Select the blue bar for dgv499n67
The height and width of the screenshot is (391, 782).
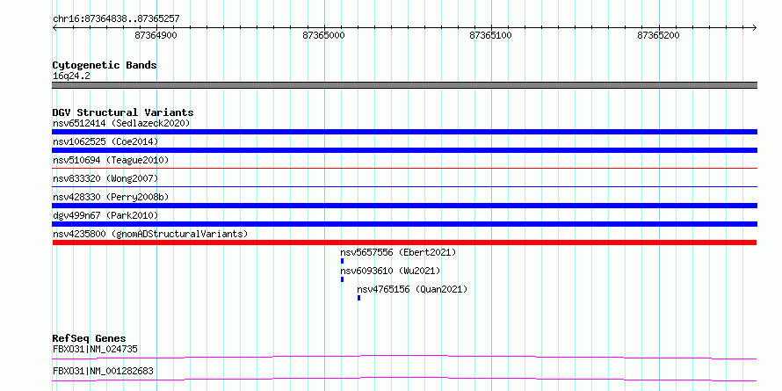click(404, 224)
